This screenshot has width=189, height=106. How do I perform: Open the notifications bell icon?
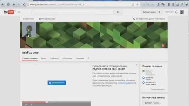coord(176,12)
